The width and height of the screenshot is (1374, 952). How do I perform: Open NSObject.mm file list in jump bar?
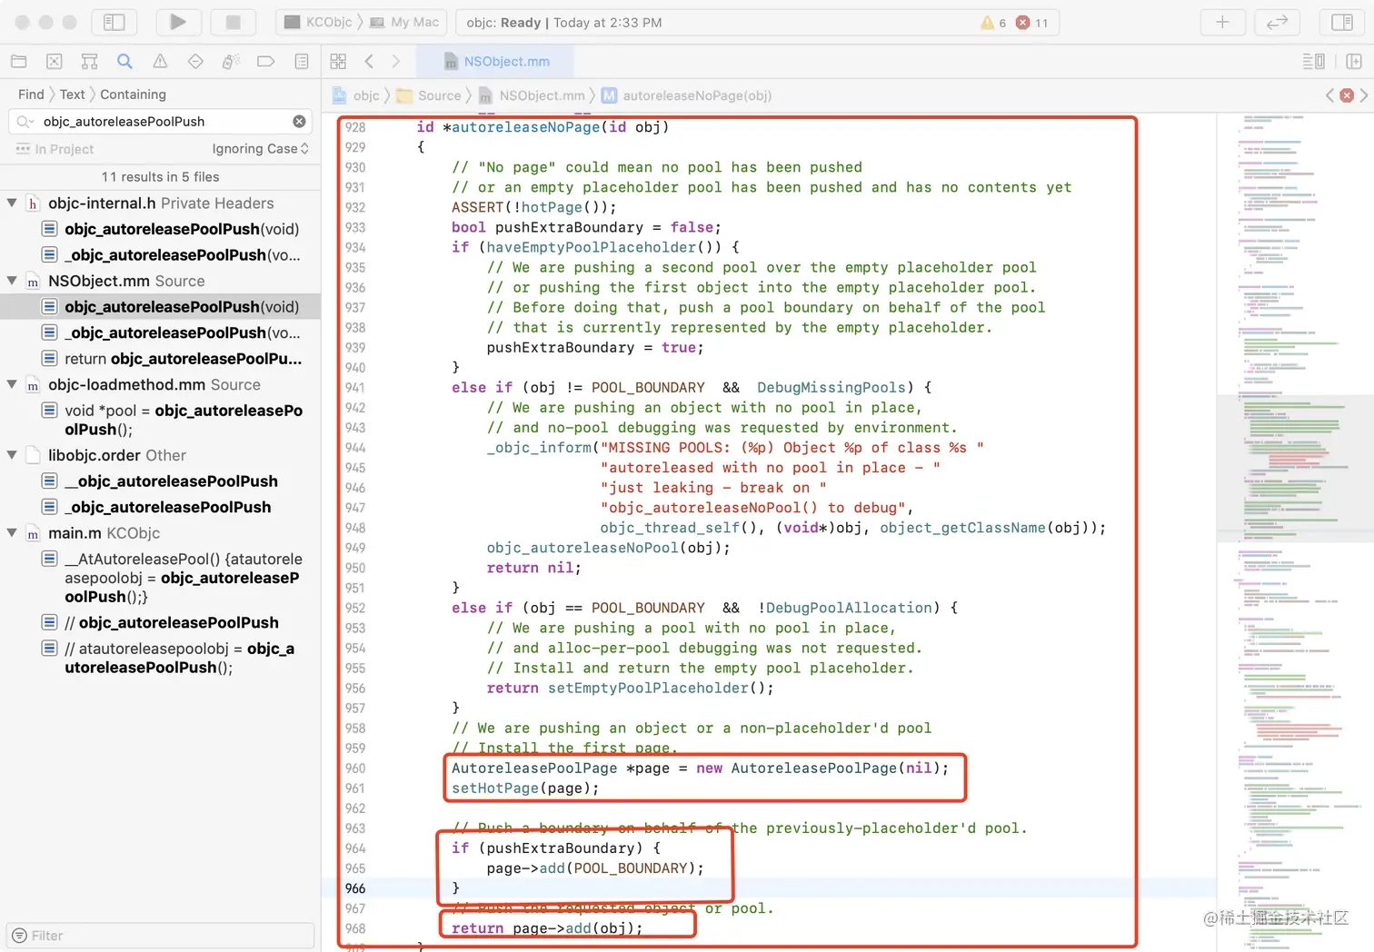pos(532,95)
